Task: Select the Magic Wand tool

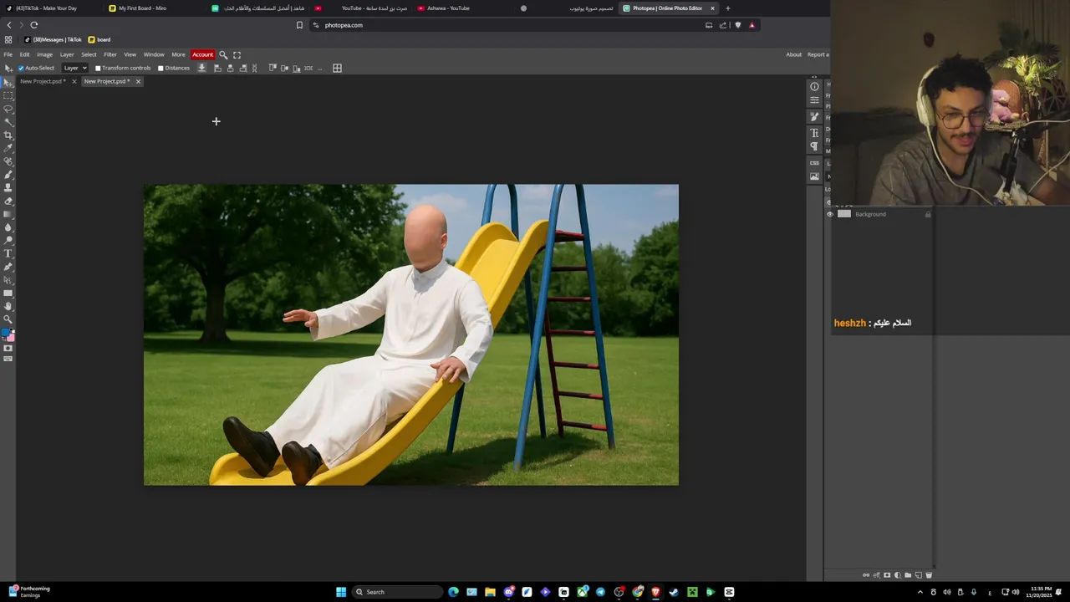Action: tap(8, 122)
